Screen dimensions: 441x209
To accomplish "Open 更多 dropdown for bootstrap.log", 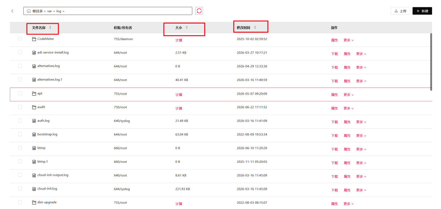I will pyautogui.click(x=361, y=136).
